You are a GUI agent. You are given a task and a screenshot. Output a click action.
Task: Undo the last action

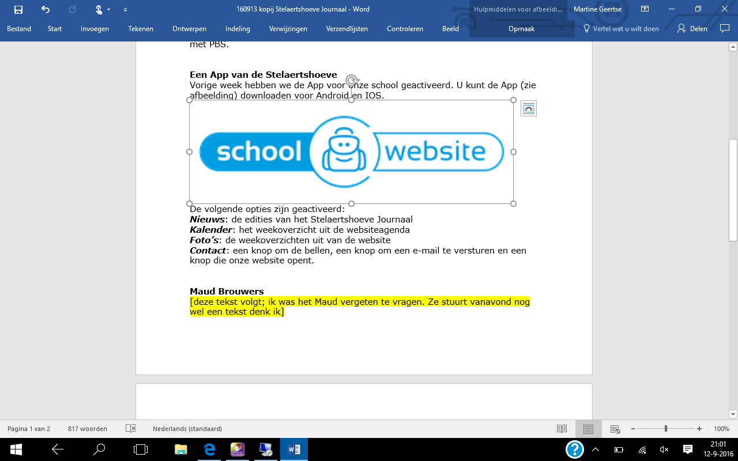pyautogui.click(x=46, y=9)
